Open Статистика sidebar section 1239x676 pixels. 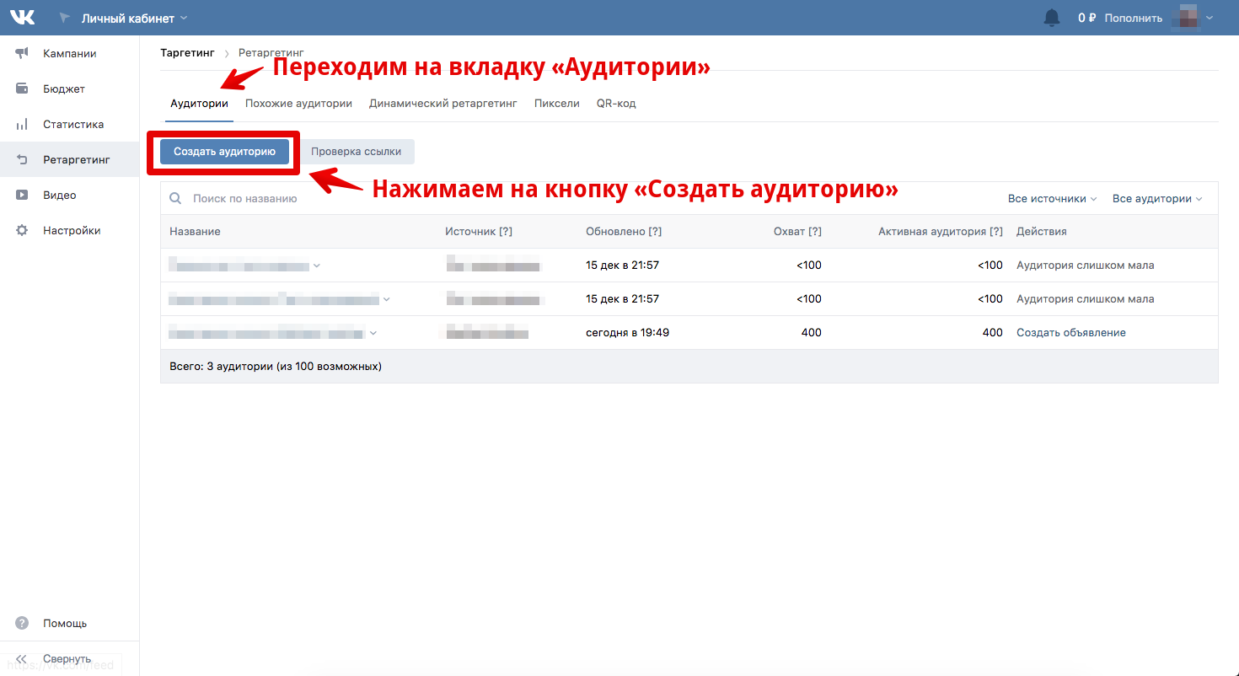(x=70, y=125)
